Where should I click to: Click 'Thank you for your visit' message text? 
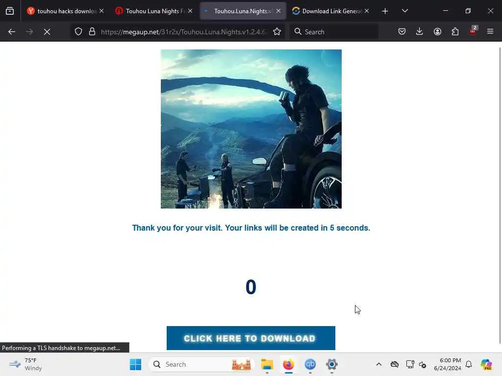coord(251,228)
